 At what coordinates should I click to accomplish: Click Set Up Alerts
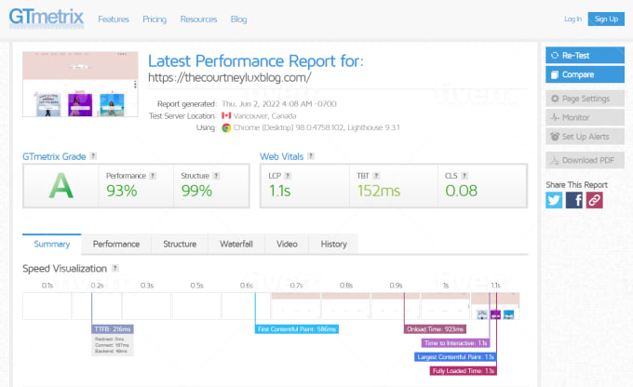tap(585, 137)
